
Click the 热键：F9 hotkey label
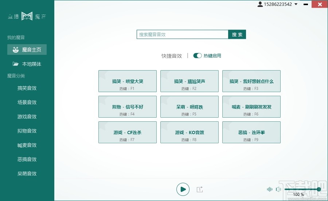tap(251, 140)
